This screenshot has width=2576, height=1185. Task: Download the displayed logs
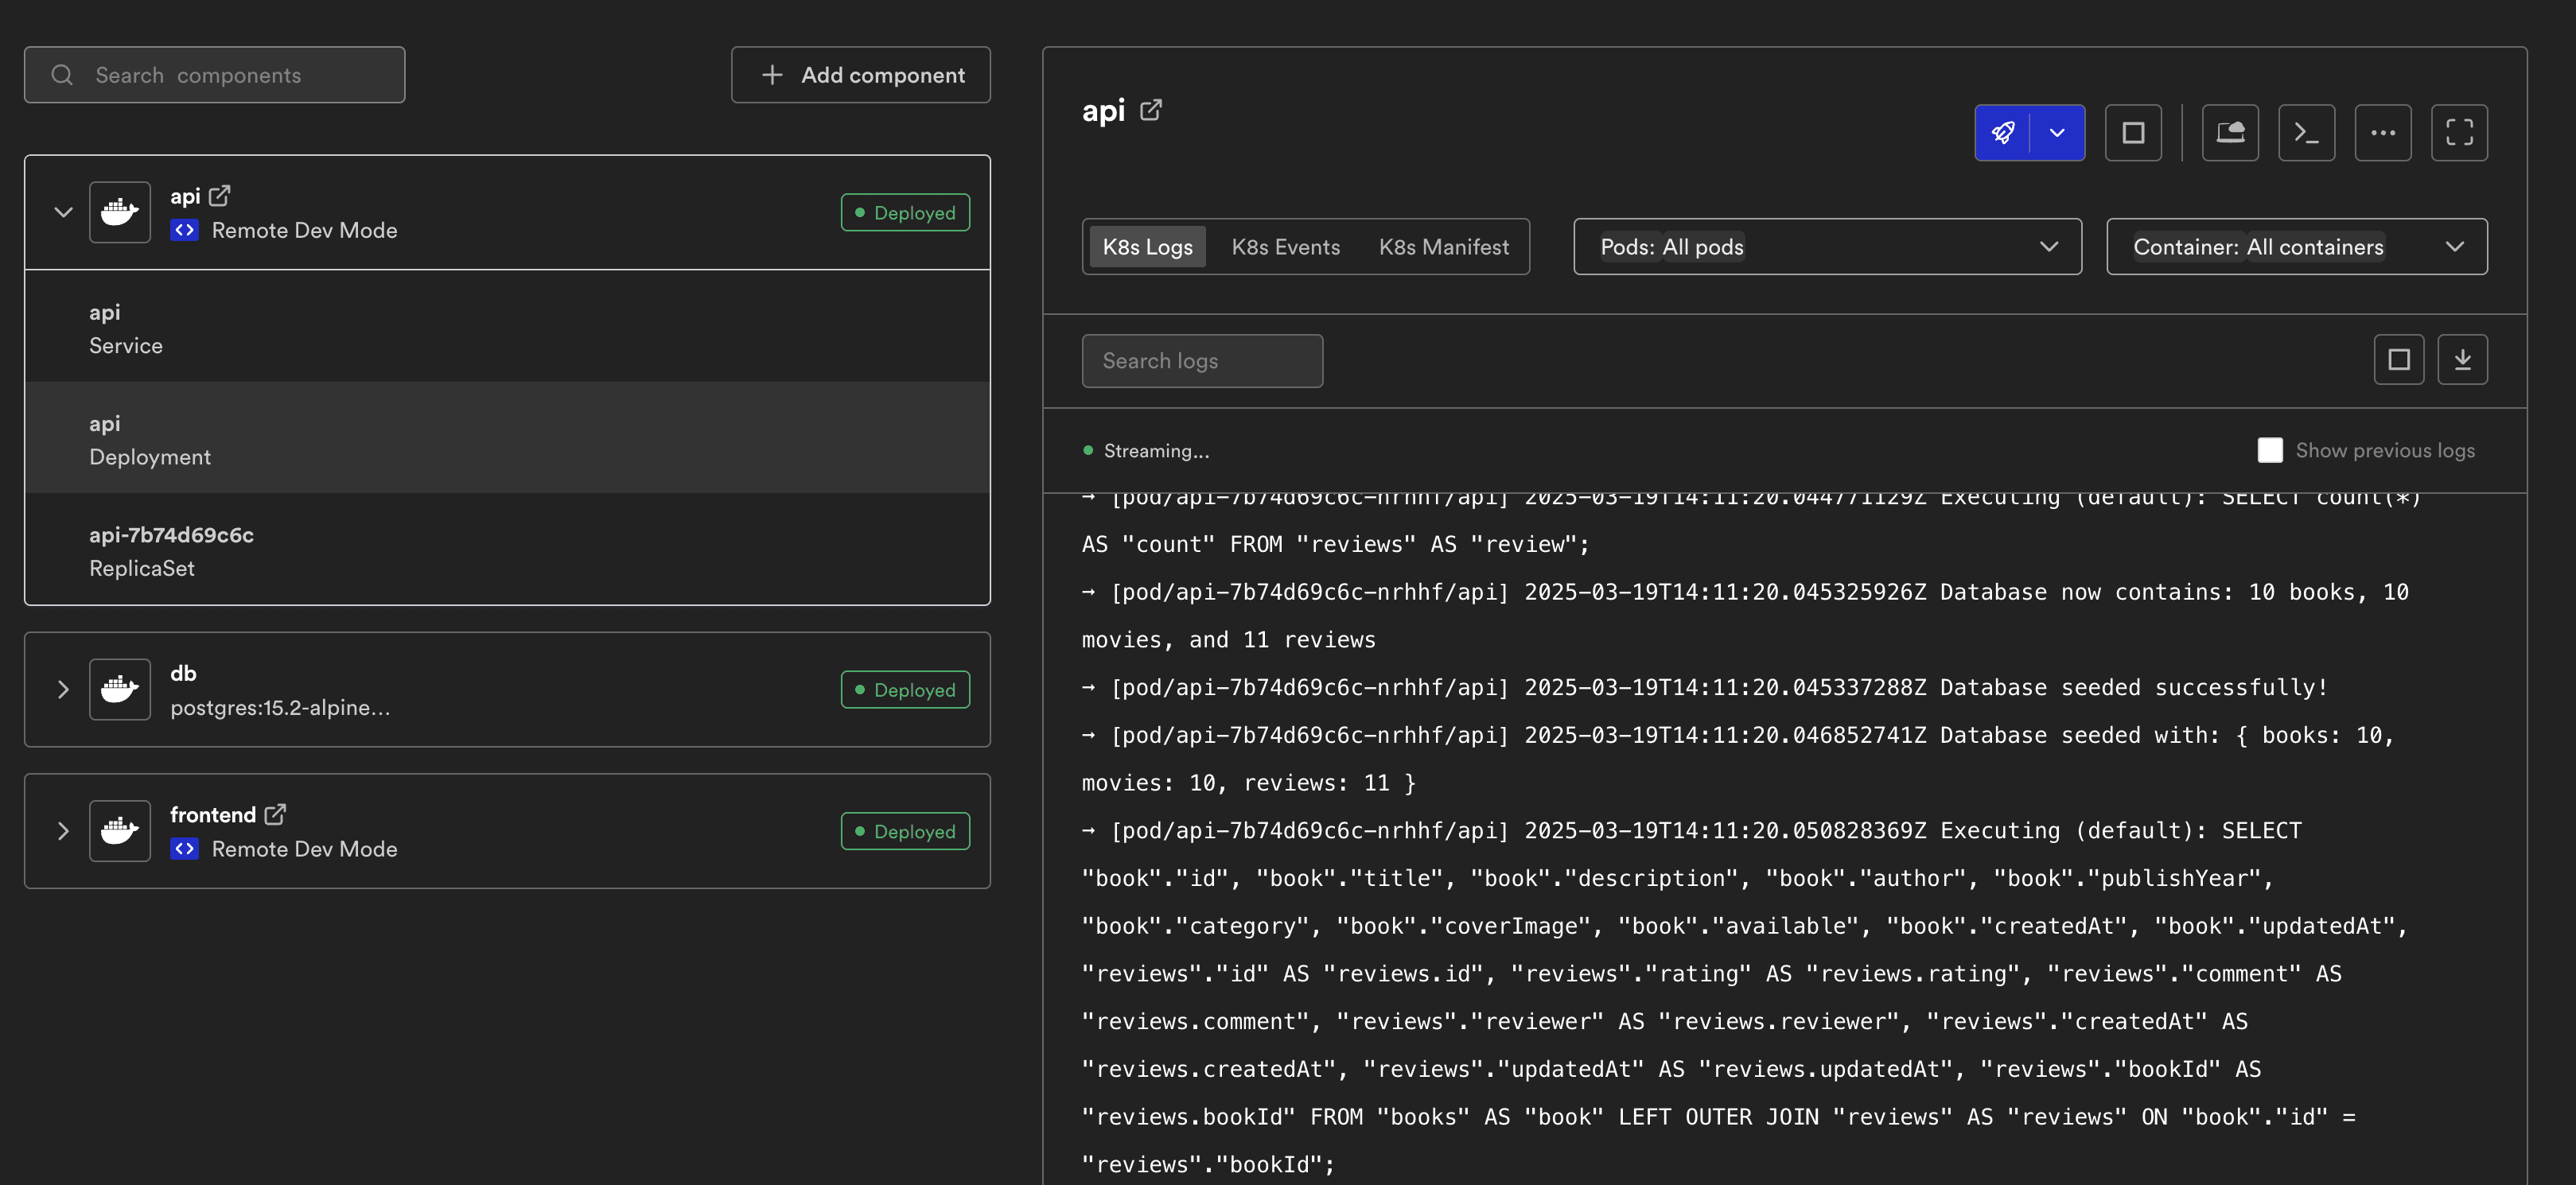[x=2463, y=359]
